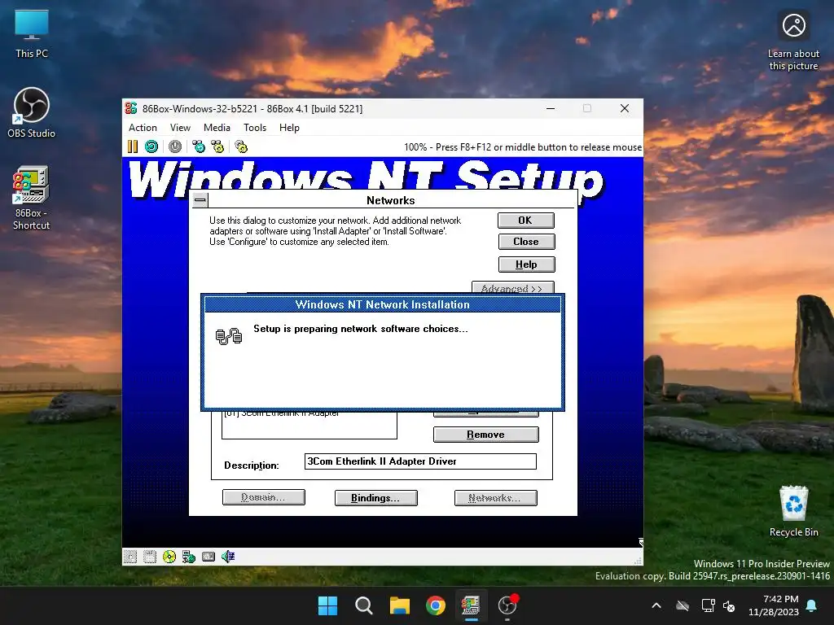Click the hard reset toolbar icon
This screenshot has width=834, height=625.
pos(151,146)
